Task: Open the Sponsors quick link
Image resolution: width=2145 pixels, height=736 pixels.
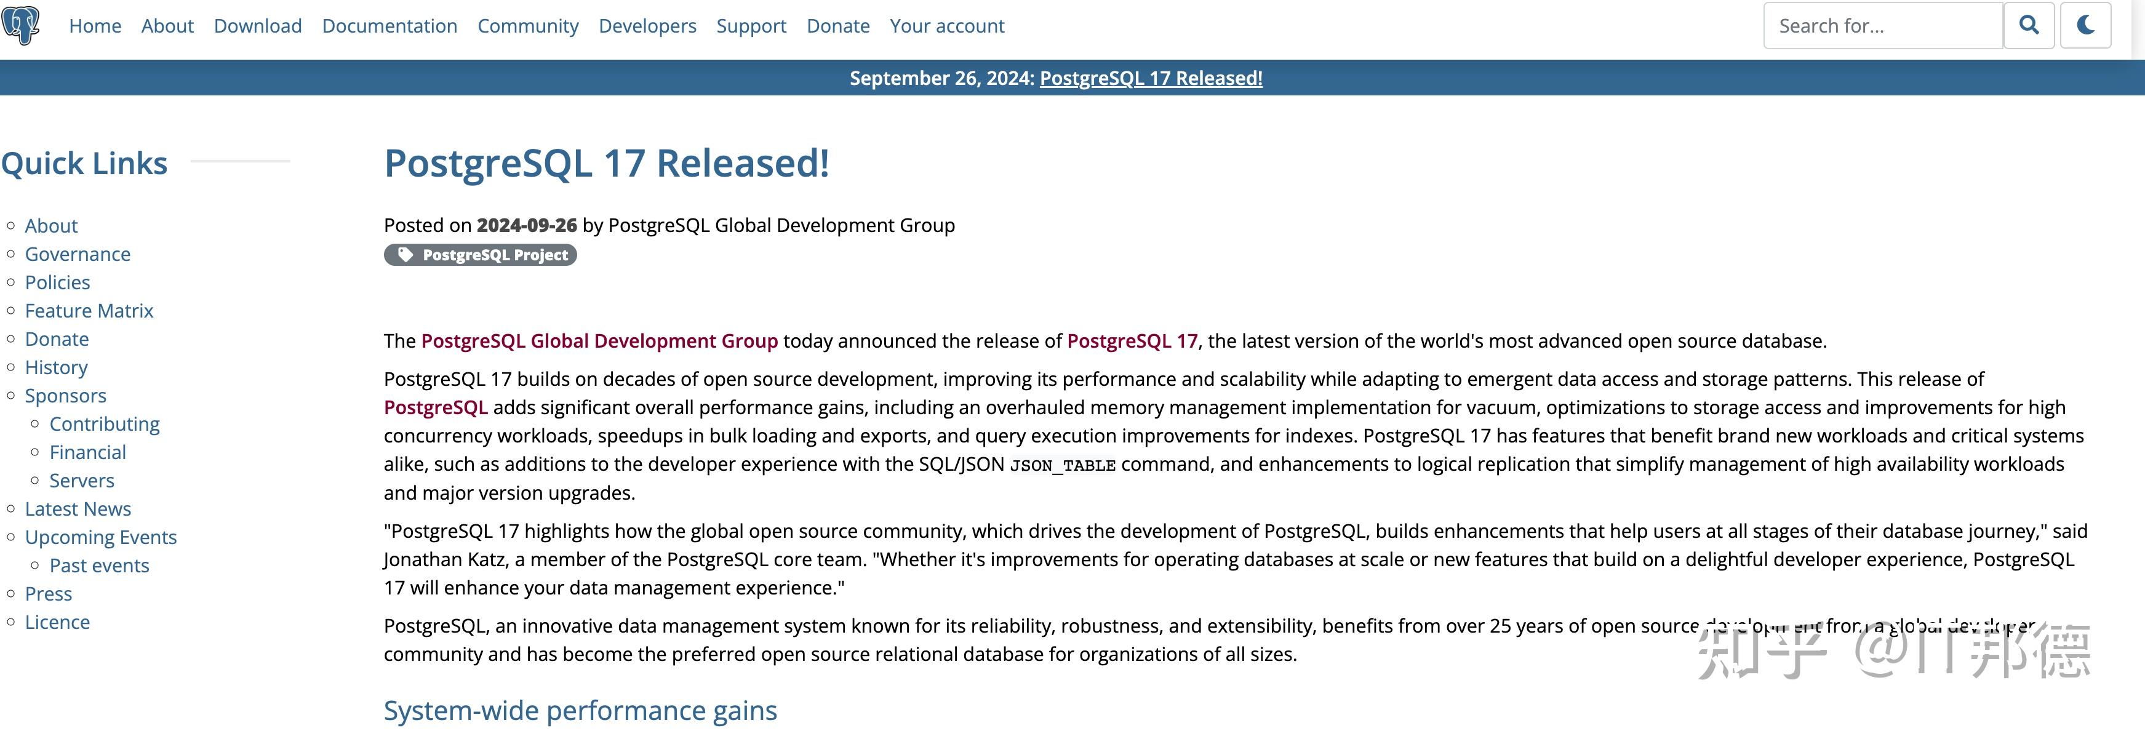Action: point(66,396)
